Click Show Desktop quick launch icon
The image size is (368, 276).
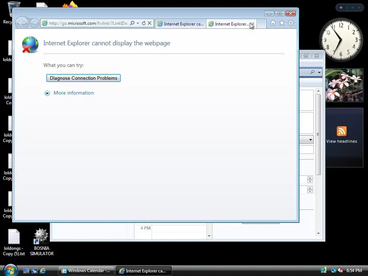[x=26, y=271]
